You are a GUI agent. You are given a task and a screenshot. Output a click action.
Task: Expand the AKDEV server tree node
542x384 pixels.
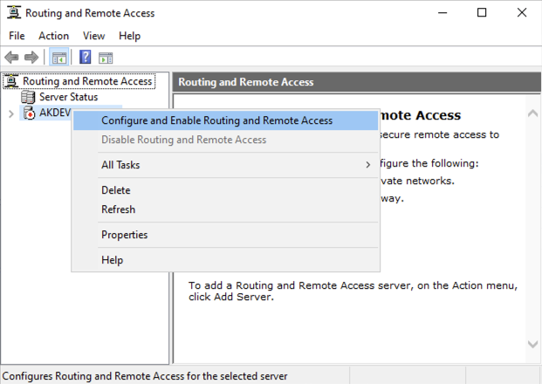[x=11, y=113]
